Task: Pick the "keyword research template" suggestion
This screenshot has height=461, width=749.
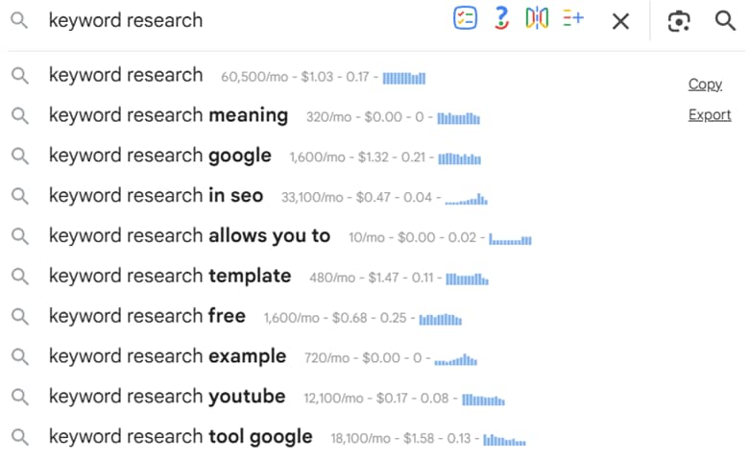Action: (170, 276)
